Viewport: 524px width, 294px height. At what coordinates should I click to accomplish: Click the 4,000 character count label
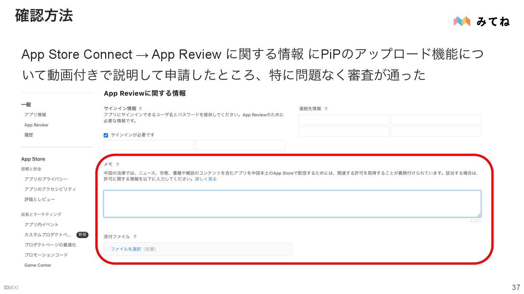pos(475,221)
